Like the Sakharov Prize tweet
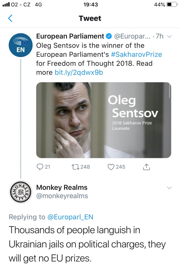This screenshot has height=268, width=180. [111, 167]
